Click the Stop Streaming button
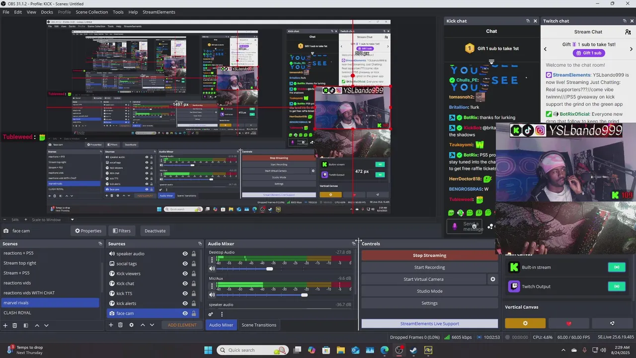636x358 pixels. pyautogui.click(x=429, y=256)
